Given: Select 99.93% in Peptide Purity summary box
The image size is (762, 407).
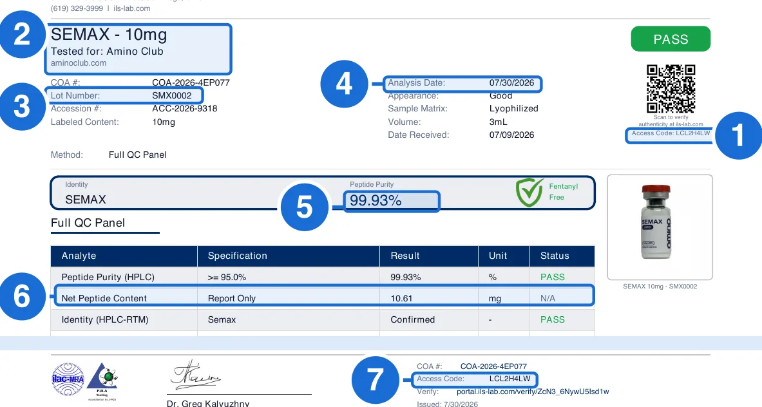Looking at the screenshot, I should point(376,200).
